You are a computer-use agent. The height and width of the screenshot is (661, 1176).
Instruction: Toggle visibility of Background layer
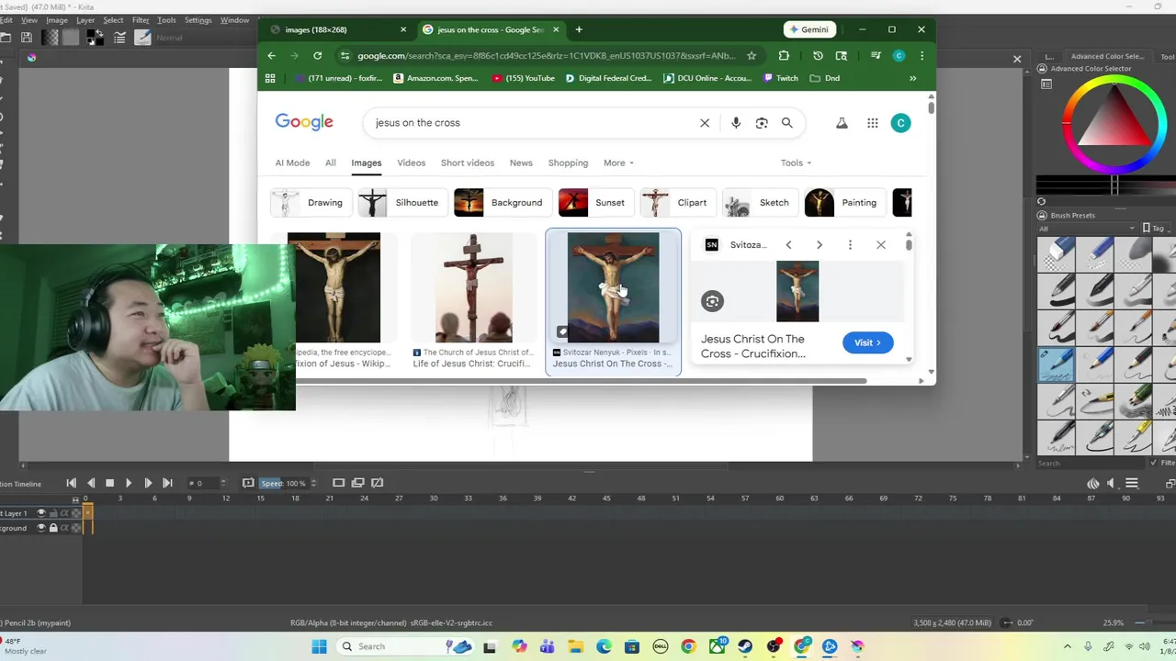tap(40, 528)
